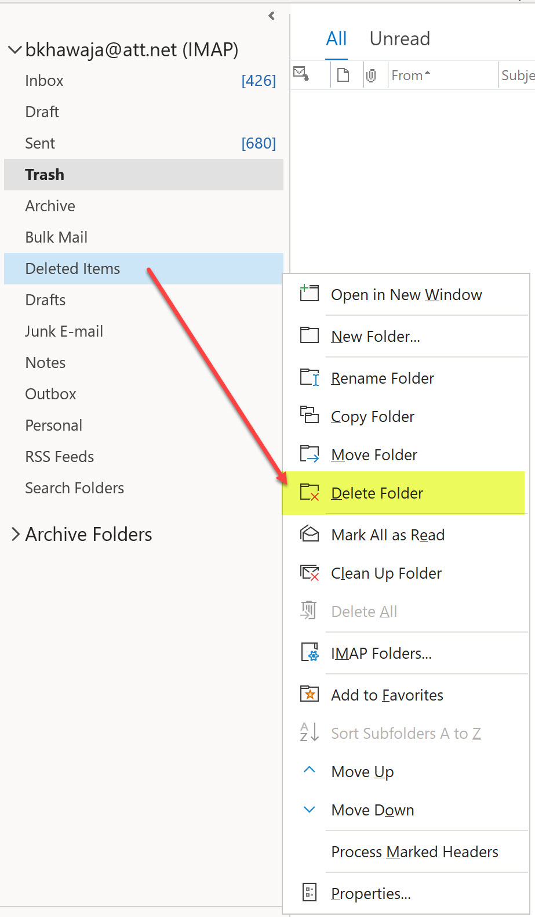Viewport: 535px width, 917px height.
Task: Click the Clean Up Folder icon
Action: [310, 573]
